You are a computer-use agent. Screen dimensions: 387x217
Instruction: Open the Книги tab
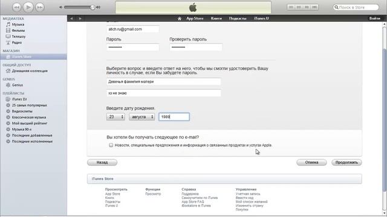pos(216,19)
